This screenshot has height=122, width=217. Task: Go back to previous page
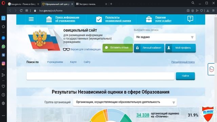(10, 11)
